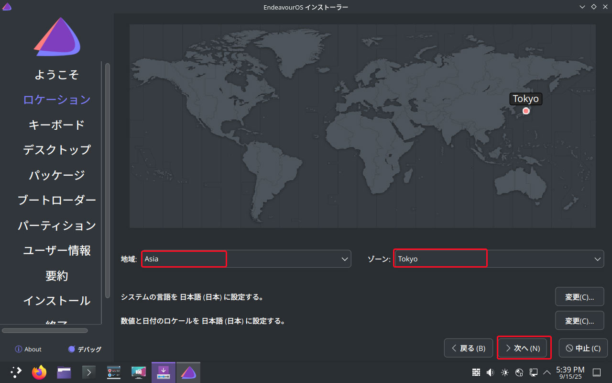Image resolution: width=612 pixels, height=383 pixels.
Task: Select the デスクトップ step in the sidebar
Action: (x=57, y=150)
